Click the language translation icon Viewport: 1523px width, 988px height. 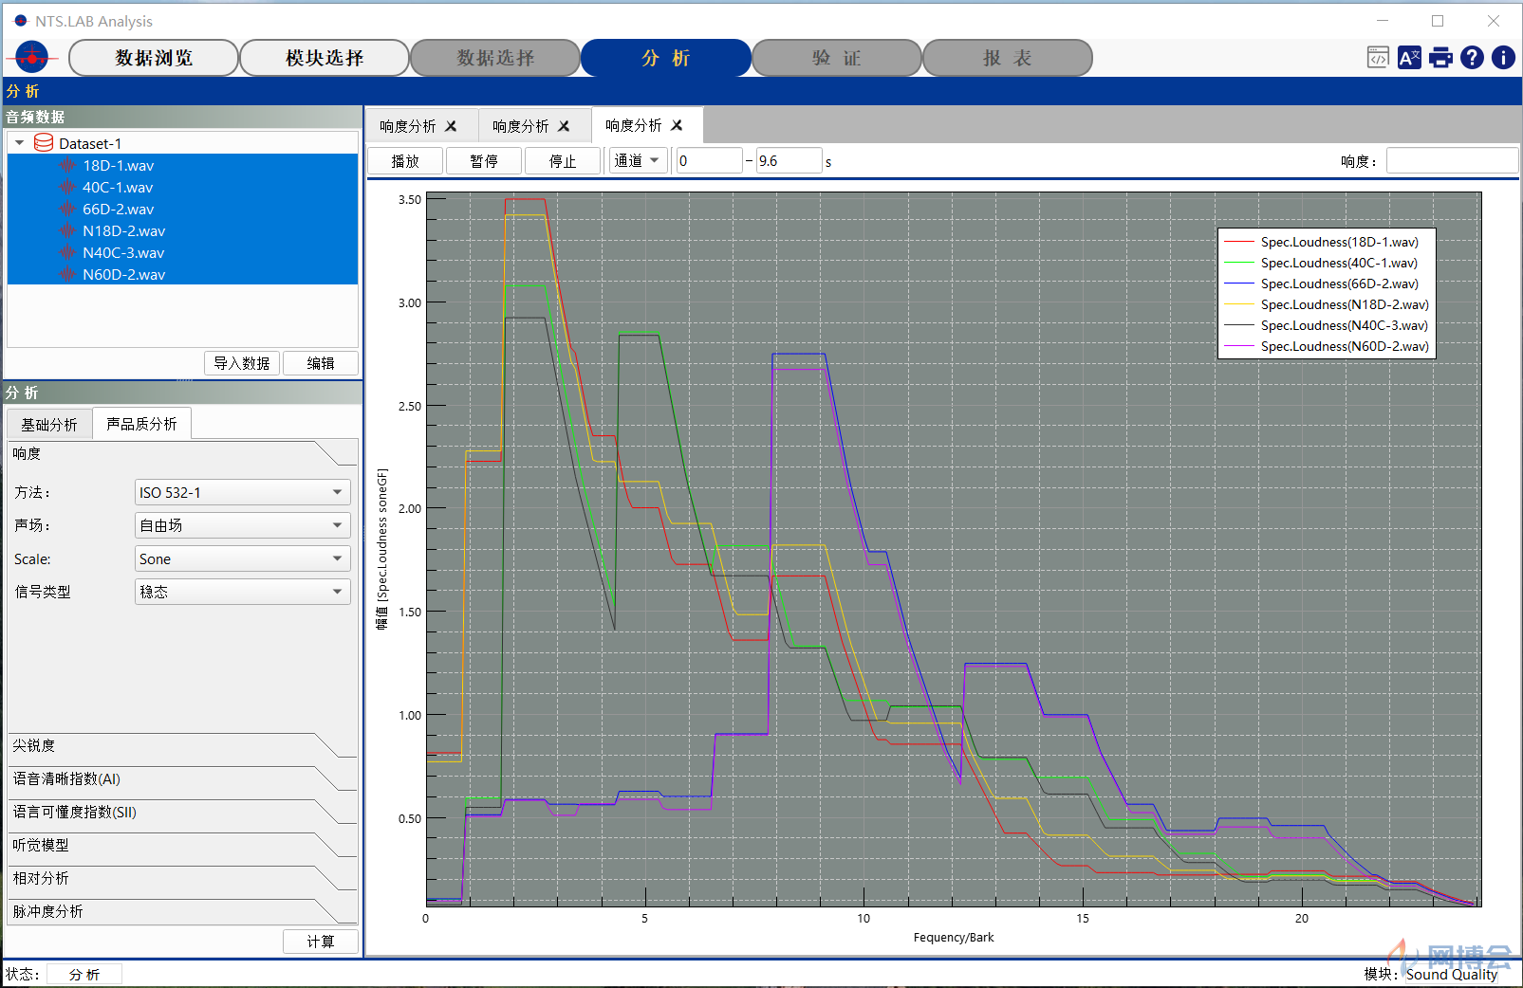[1409, 58]
